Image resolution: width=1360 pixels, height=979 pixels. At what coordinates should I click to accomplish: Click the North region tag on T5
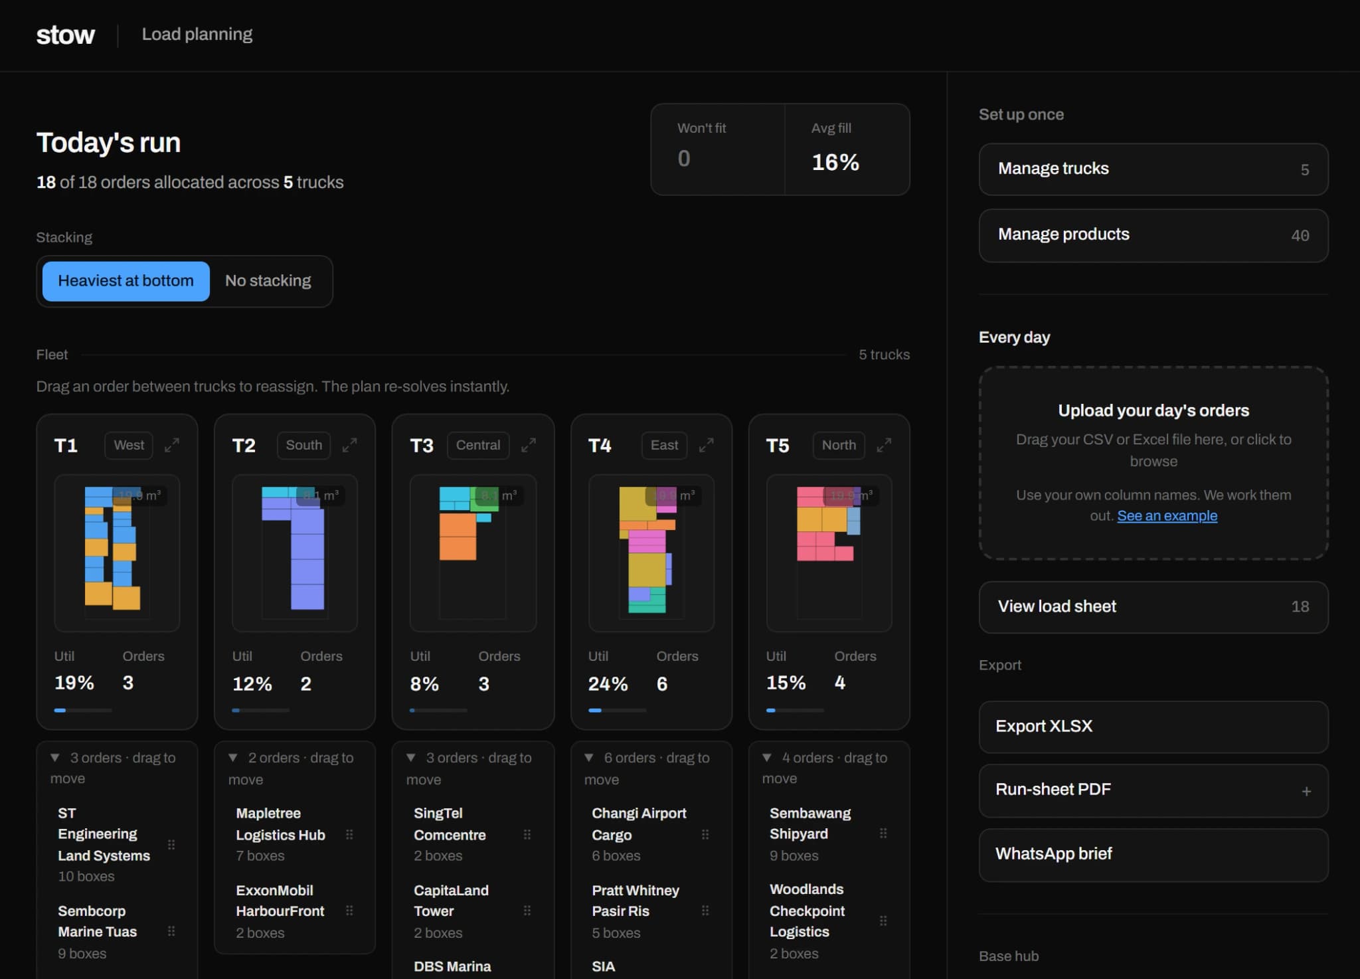pos(839,445)
